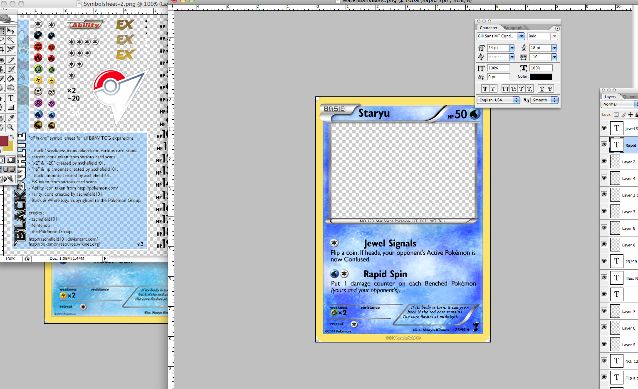The width and height of the screenshot is (638, 389).
Task: Open the text Color swatch
Action: [x=541, y=77]
